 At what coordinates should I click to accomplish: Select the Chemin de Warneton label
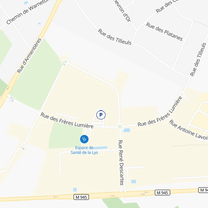point(28,12)
